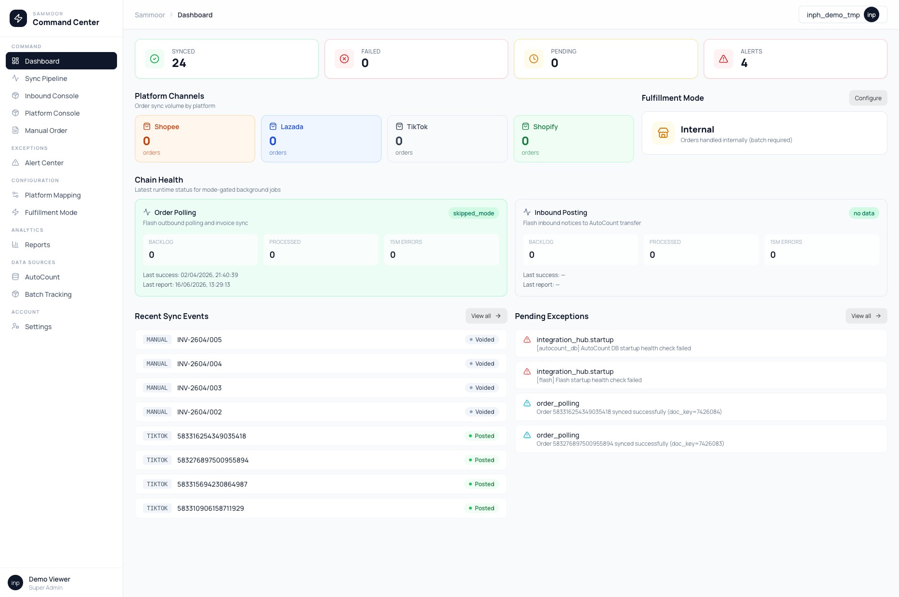The height and width of the screenshot is (597, 899).
Task: View all Pending Exceptions
Action: [866, 316]
